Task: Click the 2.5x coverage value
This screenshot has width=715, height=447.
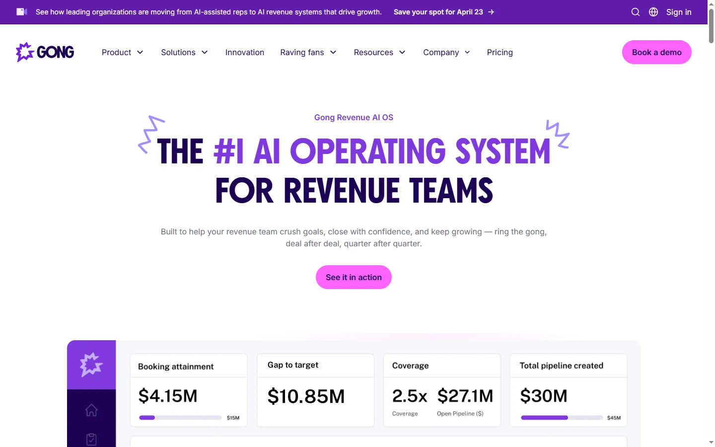Action: [410, 396]
